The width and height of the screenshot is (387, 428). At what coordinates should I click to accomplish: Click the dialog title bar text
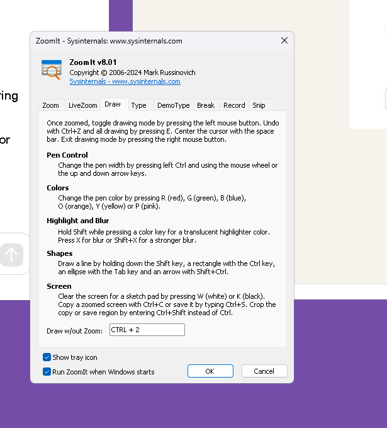(109, 41)
